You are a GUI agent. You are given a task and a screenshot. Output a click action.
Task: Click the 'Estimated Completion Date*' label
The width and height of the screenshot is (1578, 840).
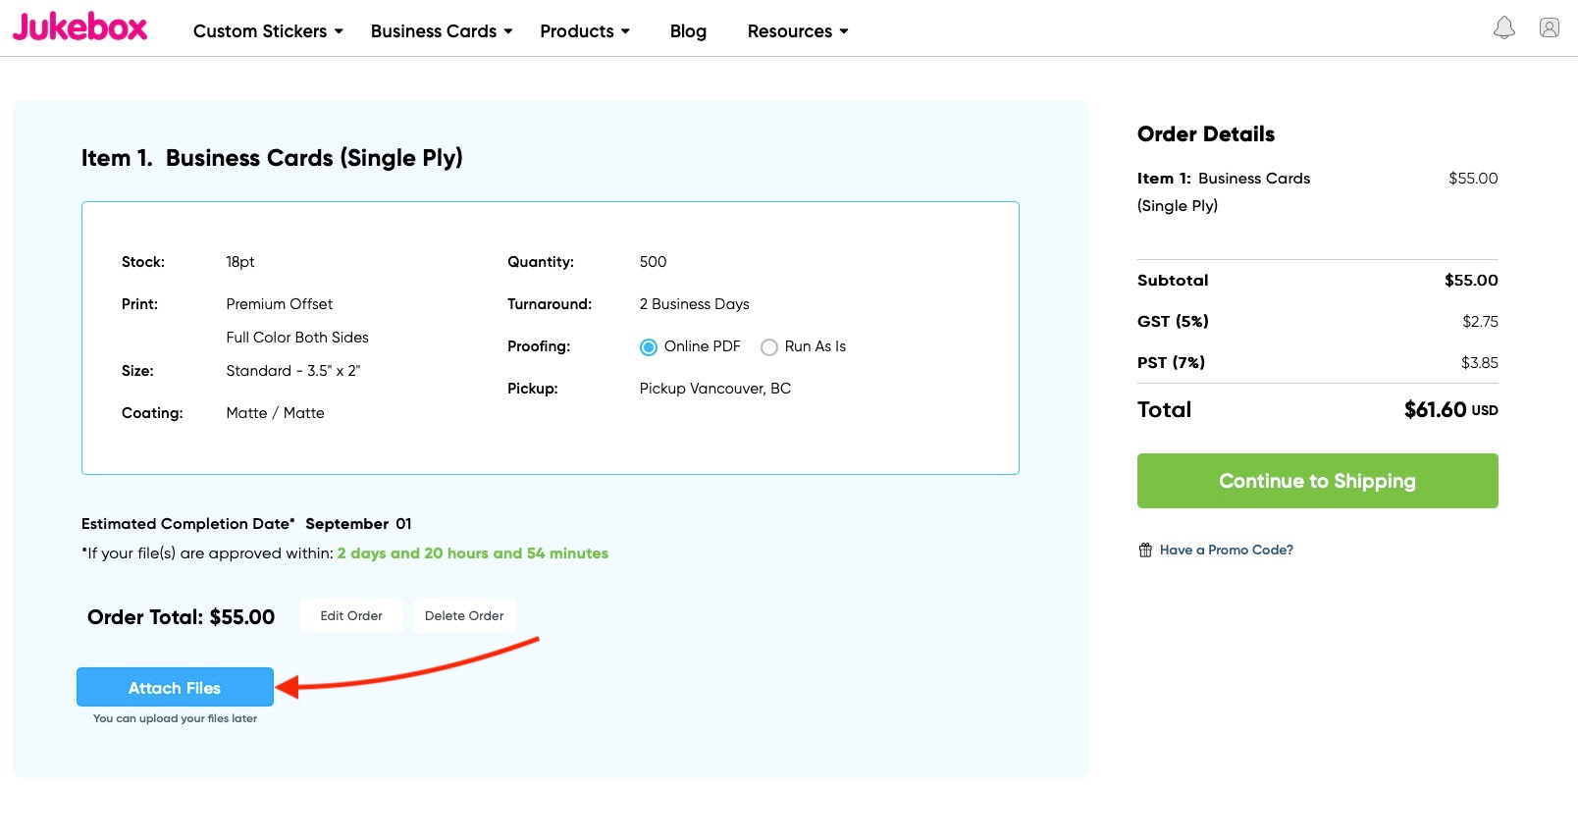tap(188, 524)
